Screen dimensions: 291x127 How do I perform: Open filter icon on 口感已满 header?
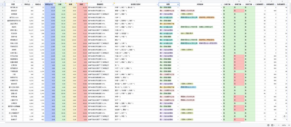[x=232, y=4]
